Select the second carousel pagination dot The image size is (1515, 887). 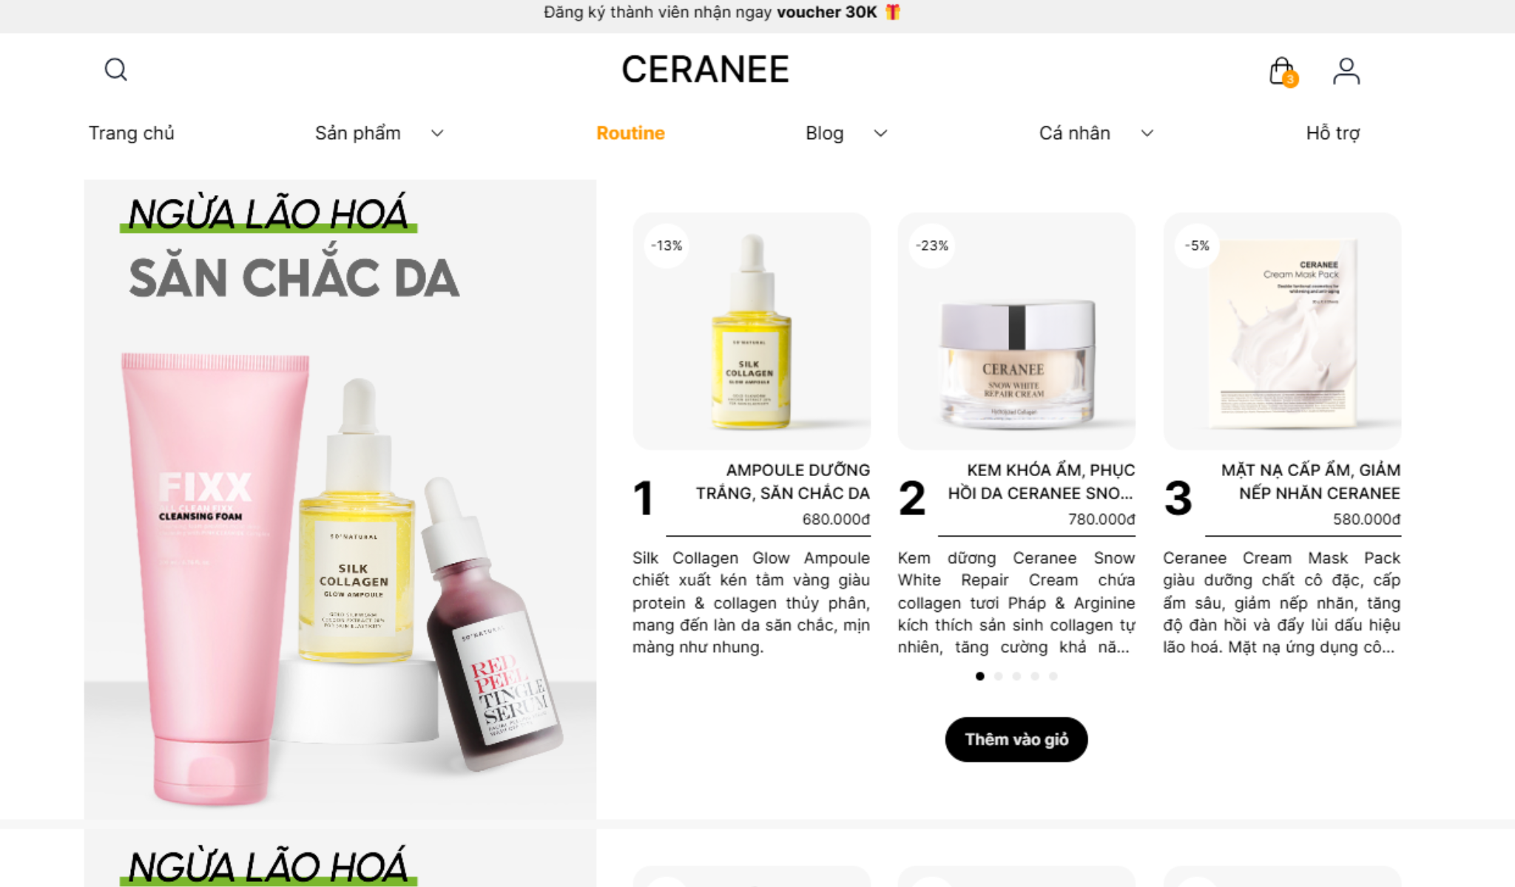999,676
